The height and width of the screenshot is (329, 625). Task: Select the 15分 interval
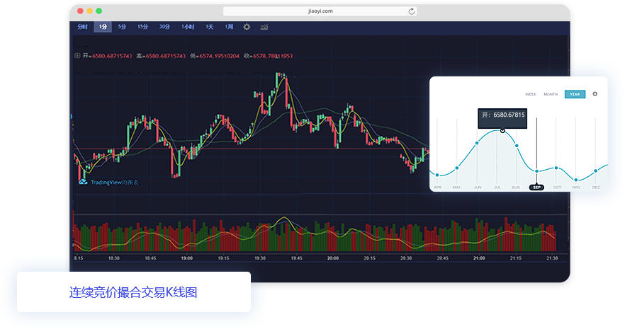(x=142, y=27)
